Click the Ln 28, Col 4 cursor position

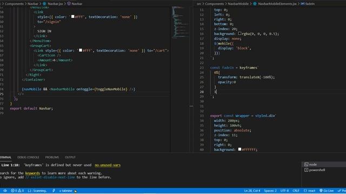pos(252,191)
